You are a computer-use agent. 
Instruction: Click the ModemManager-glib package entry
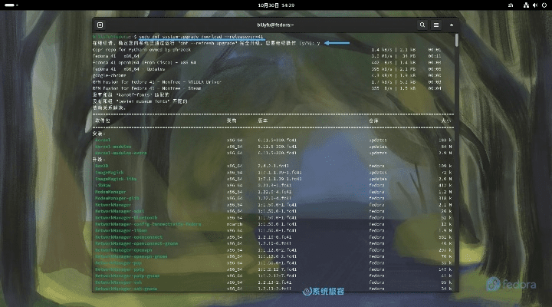coord(117,198)
